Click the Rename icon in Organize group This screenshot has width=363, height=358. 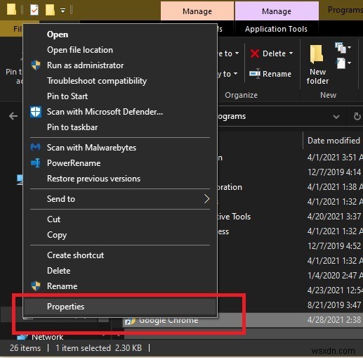point(255,74)
